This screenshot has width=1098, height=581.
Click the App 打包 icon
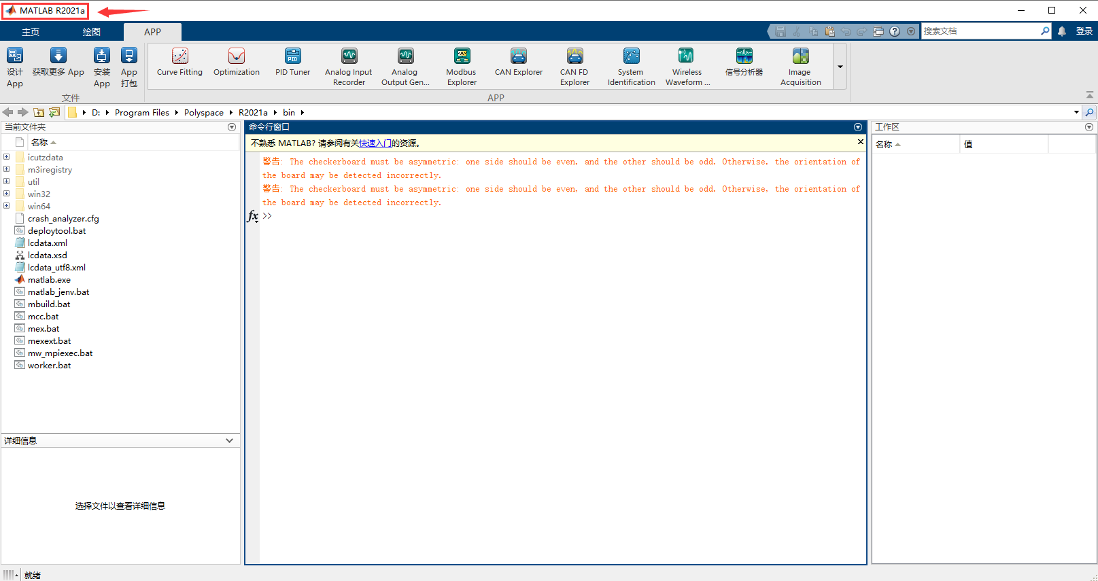point(129,67)
